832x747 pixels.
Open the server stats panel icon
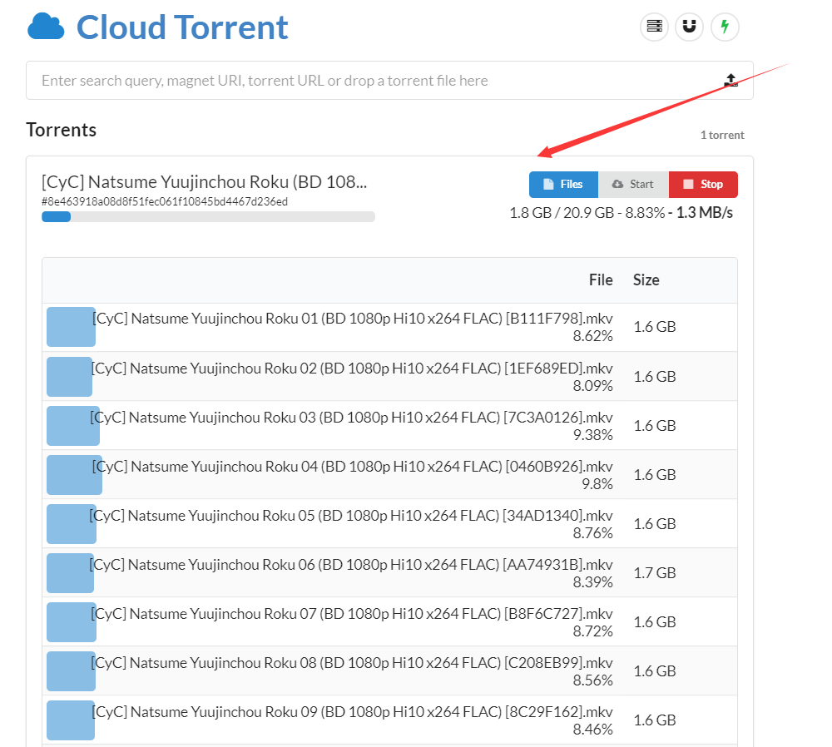click(x=654, y=27)
